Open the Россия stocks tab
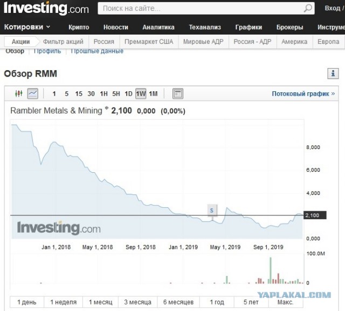The width and height of the screenshot is (345, 311). [104, 42]
